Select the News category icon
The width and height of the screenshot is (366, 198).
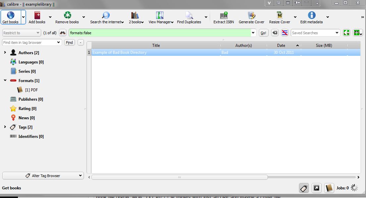pyautogui.click(x=13, y=118)
